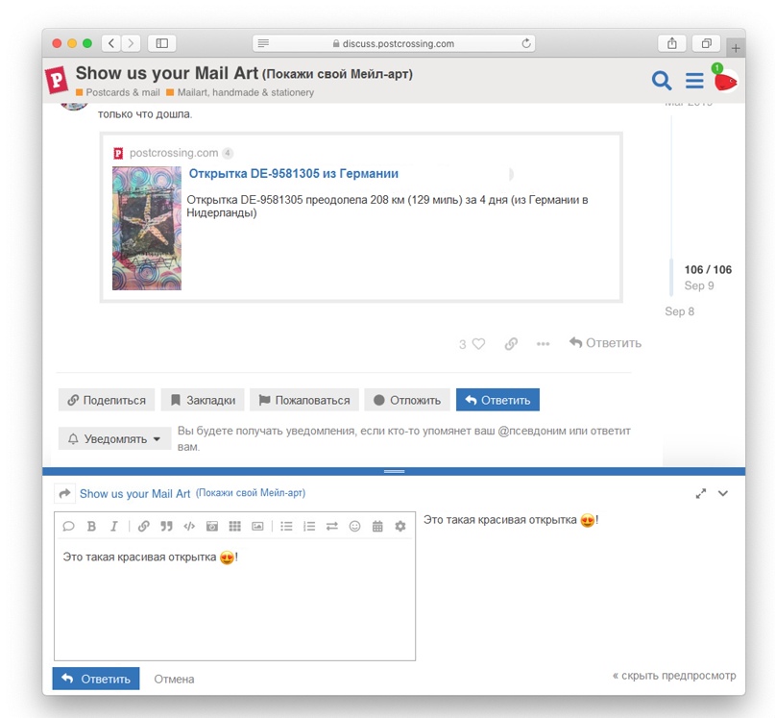The image size is (775, 718).
Task: Open the Safari share menu
Action: point(671,43)
